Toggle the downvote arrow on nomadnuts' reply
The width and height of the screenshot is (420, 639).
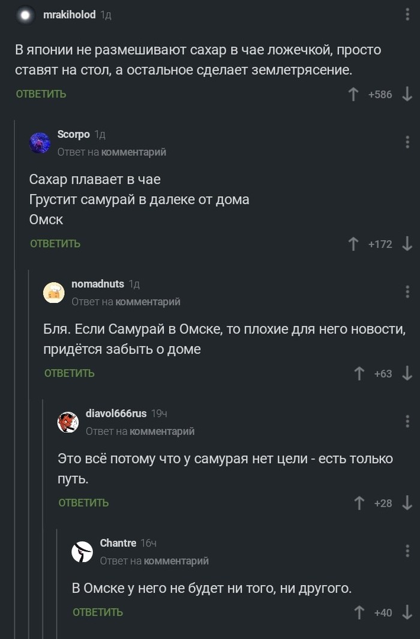point(409,373)
